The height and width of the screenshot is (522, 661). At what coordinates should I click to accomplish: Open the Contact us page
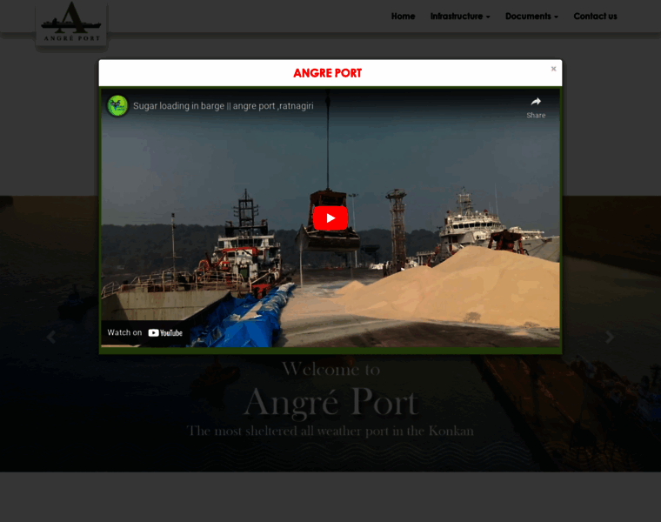tap(595, 17)
